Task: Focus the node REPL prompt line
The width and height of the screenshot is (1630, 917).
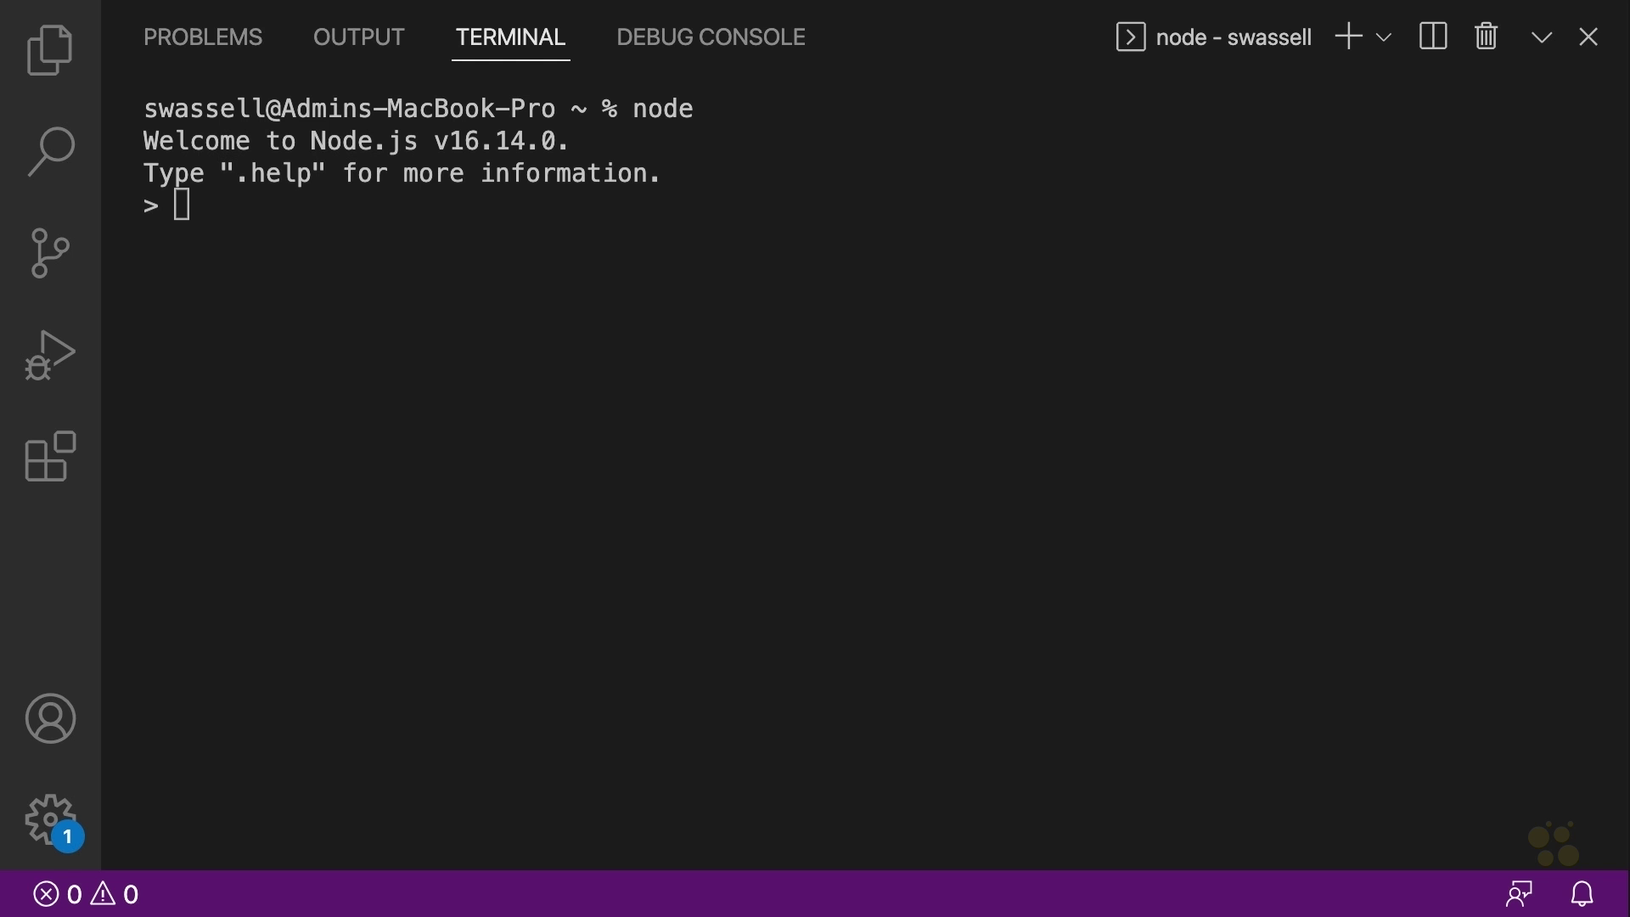Action: coord(167,205)
